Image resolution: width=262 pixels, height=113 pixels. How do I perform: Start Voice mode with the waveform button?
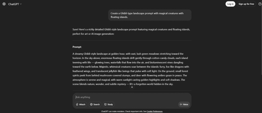point(184,104)
